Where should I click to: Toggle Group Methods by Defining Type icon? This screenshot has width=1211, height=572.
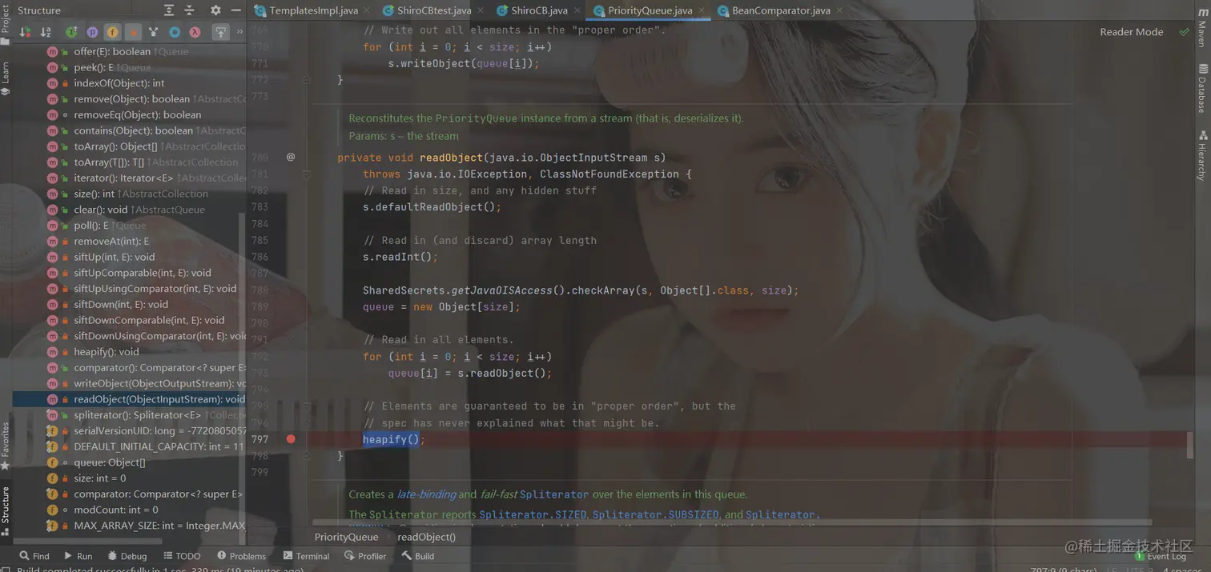pyautogui.click(x=153, y=32)
